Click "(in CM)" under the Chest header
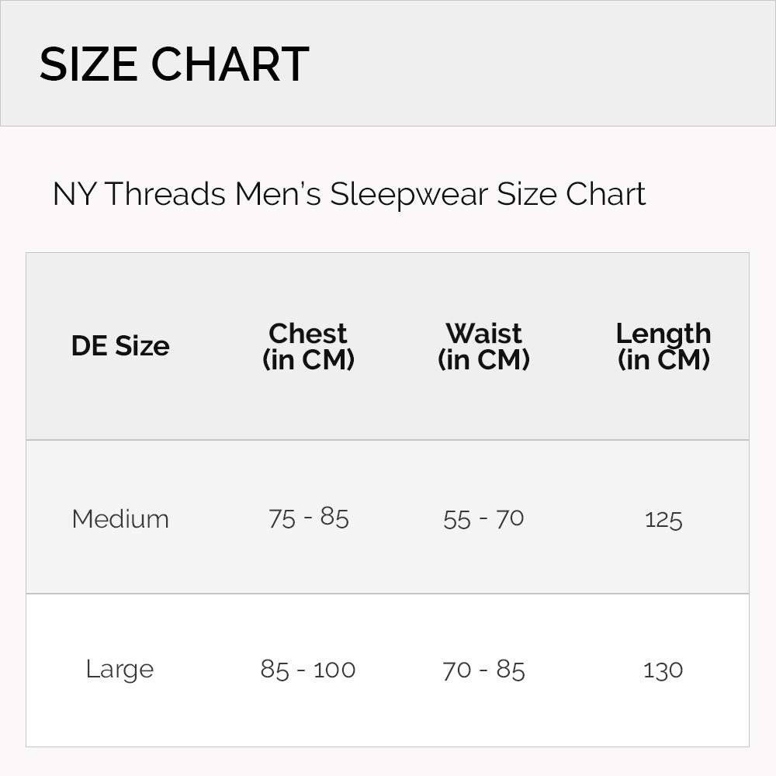 (x=308, y=359)
